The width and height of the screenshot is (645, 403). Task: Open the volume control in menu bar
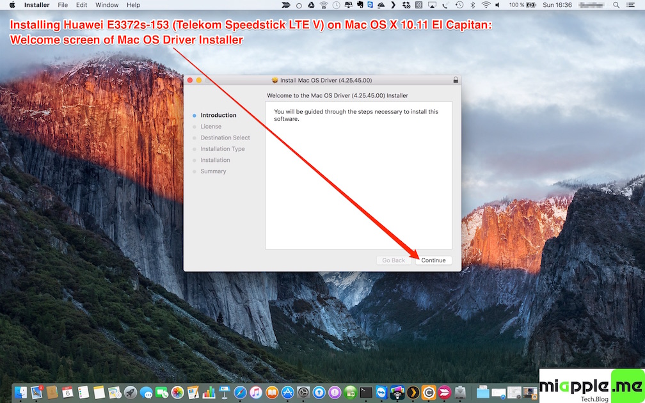(x=497, y=5)
